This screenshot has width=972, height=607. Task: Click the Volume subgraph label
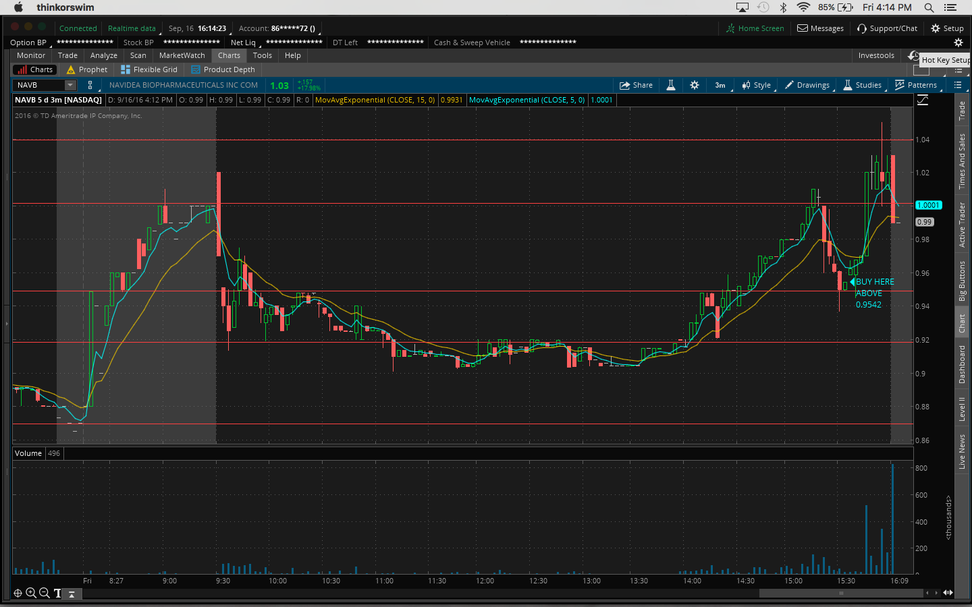coord(28,453)
